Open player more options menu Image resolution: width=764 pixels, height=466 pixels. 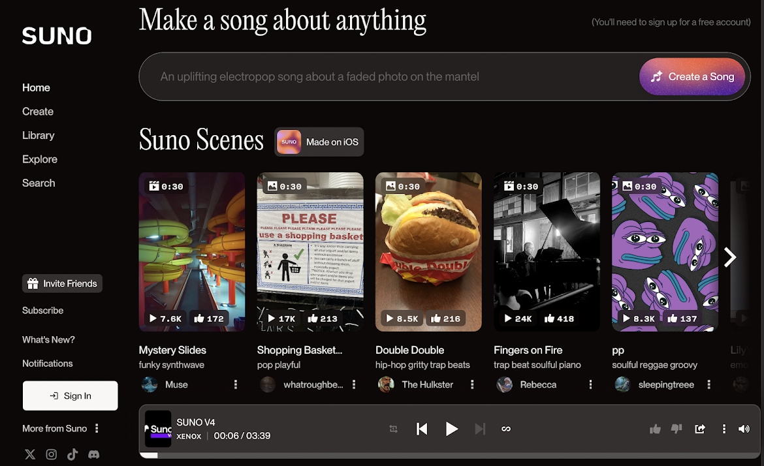(724, 429)
